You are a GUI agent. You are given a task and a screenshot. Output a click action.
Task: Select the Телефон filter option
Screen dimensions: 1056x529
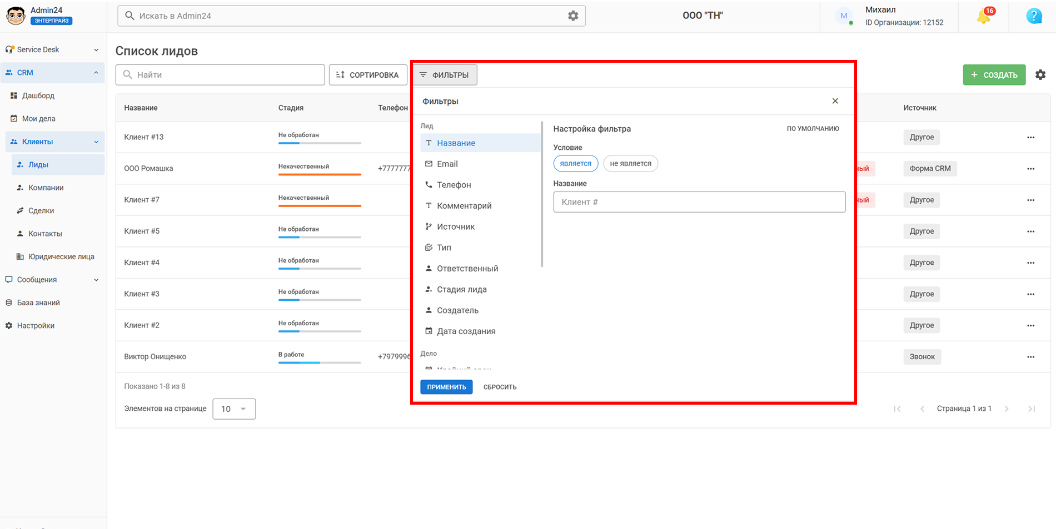480,185
